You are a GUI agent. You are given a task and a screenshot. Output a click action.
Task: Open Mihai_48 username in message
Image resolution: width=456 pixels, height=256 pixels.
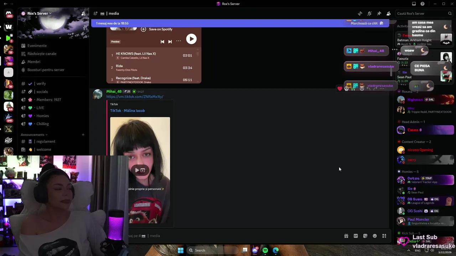(114, 91)
